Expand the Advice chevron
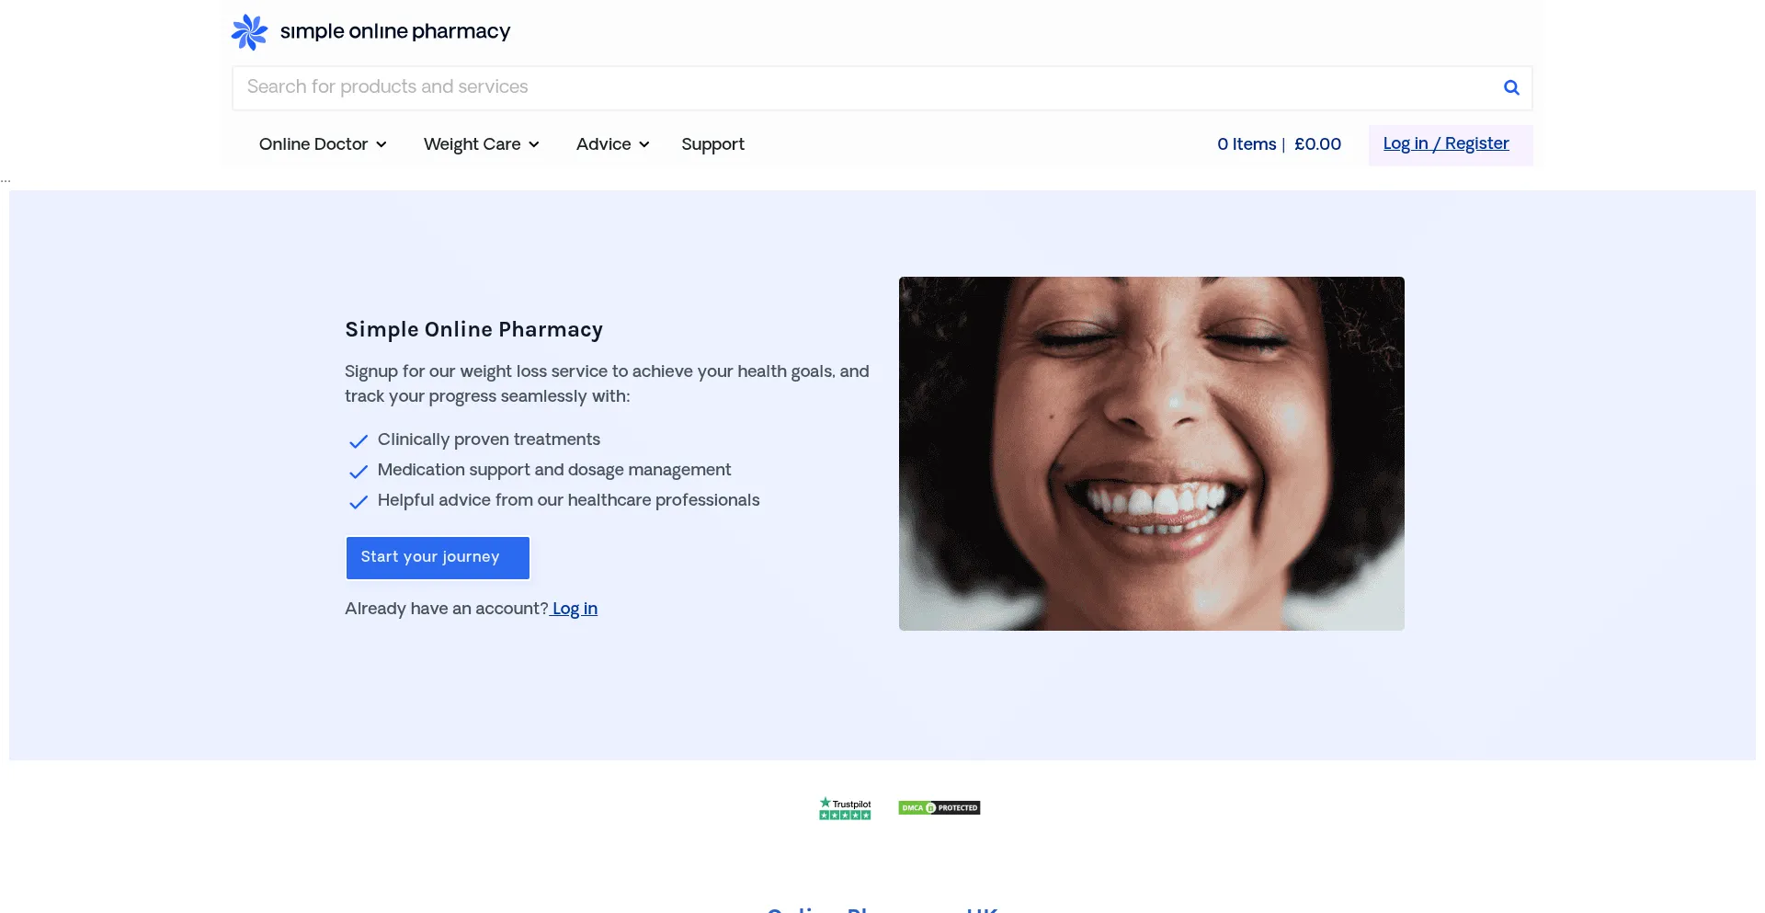The width and height of the screenshot is (1765, 913). point(644,145)
